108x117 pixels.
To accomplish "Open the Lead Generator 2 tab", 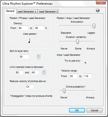I will [x=48, y=12].
